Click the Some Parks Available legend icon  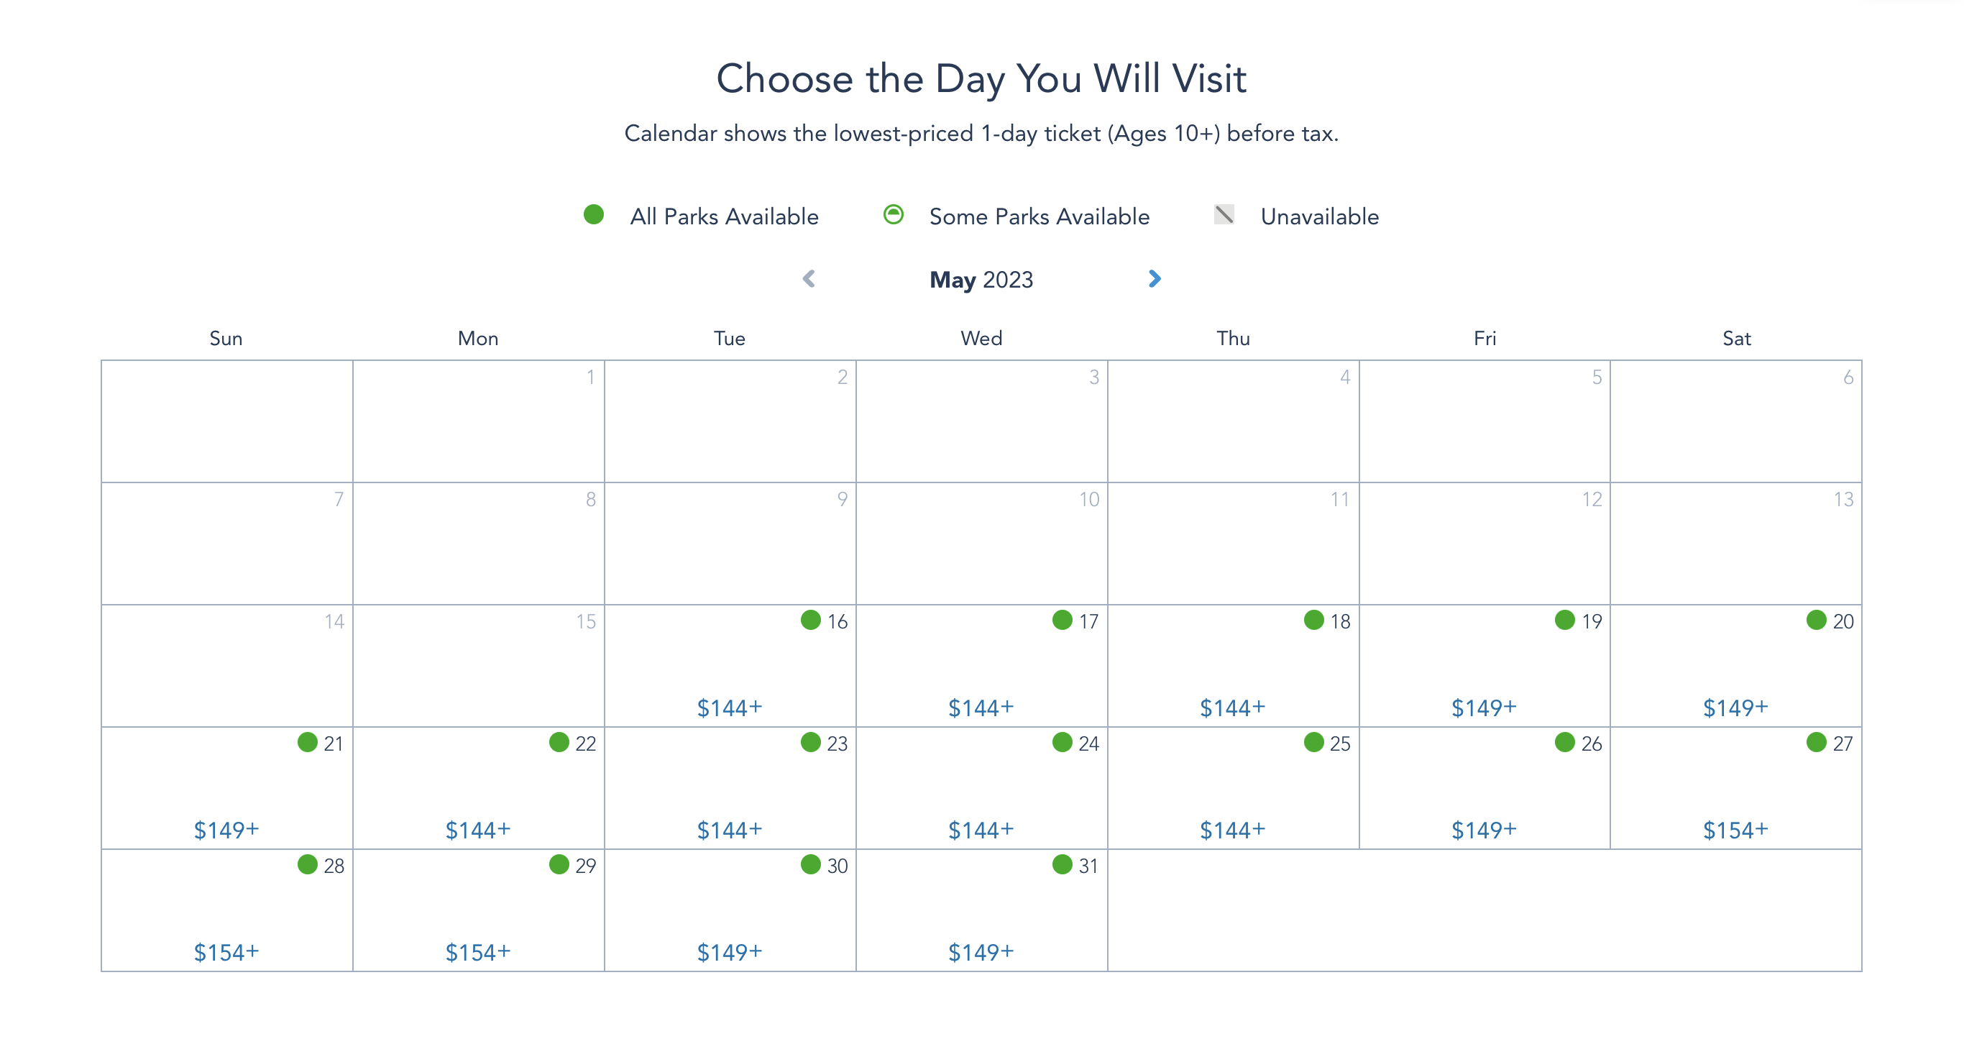click(x=894, y=215)
